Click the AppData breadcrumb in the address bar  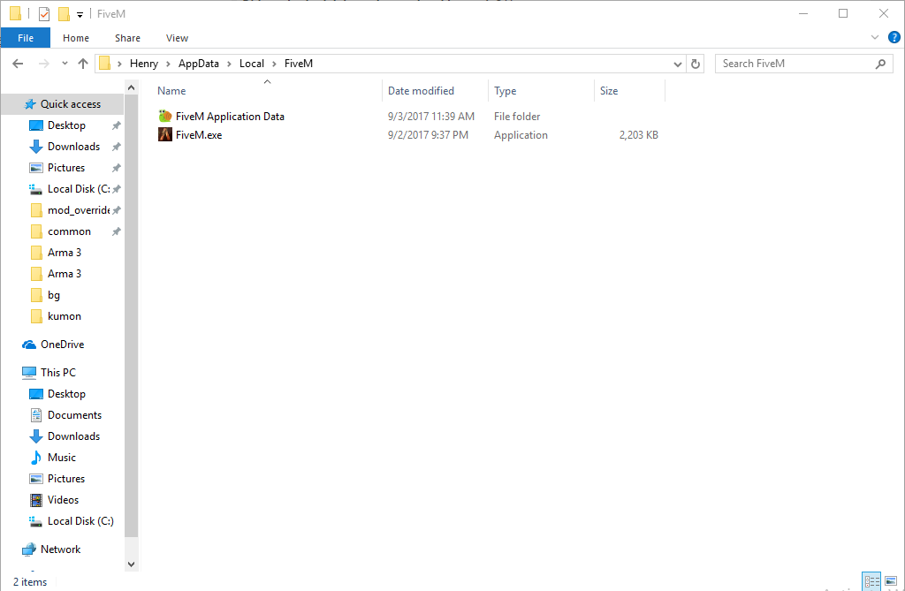click(199, 64)
